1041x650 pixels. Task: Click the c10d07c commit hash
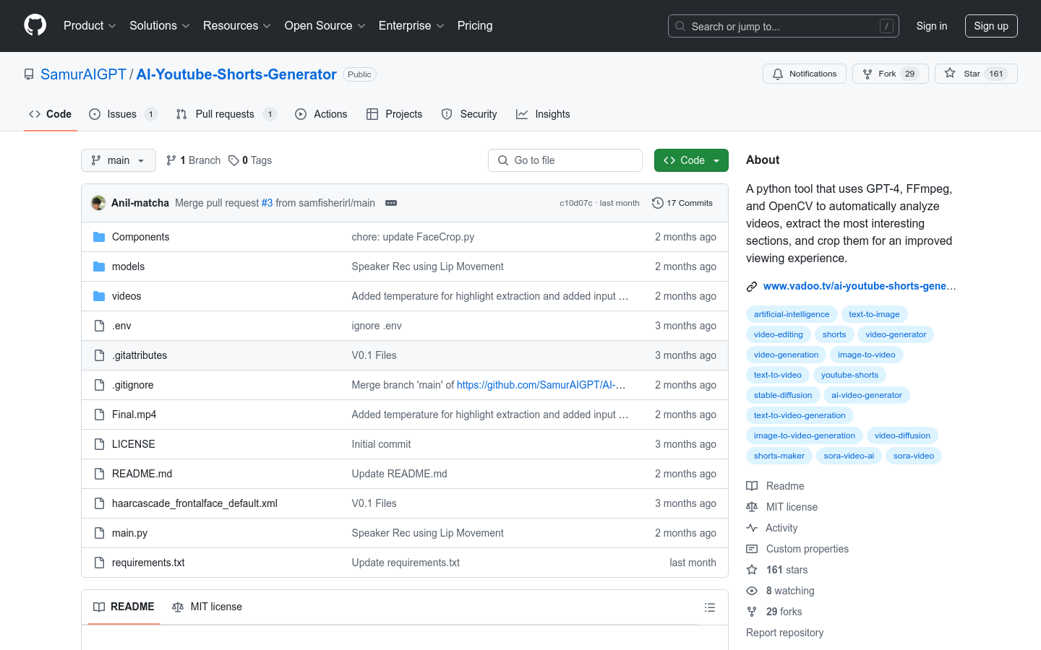coord(575,203)
